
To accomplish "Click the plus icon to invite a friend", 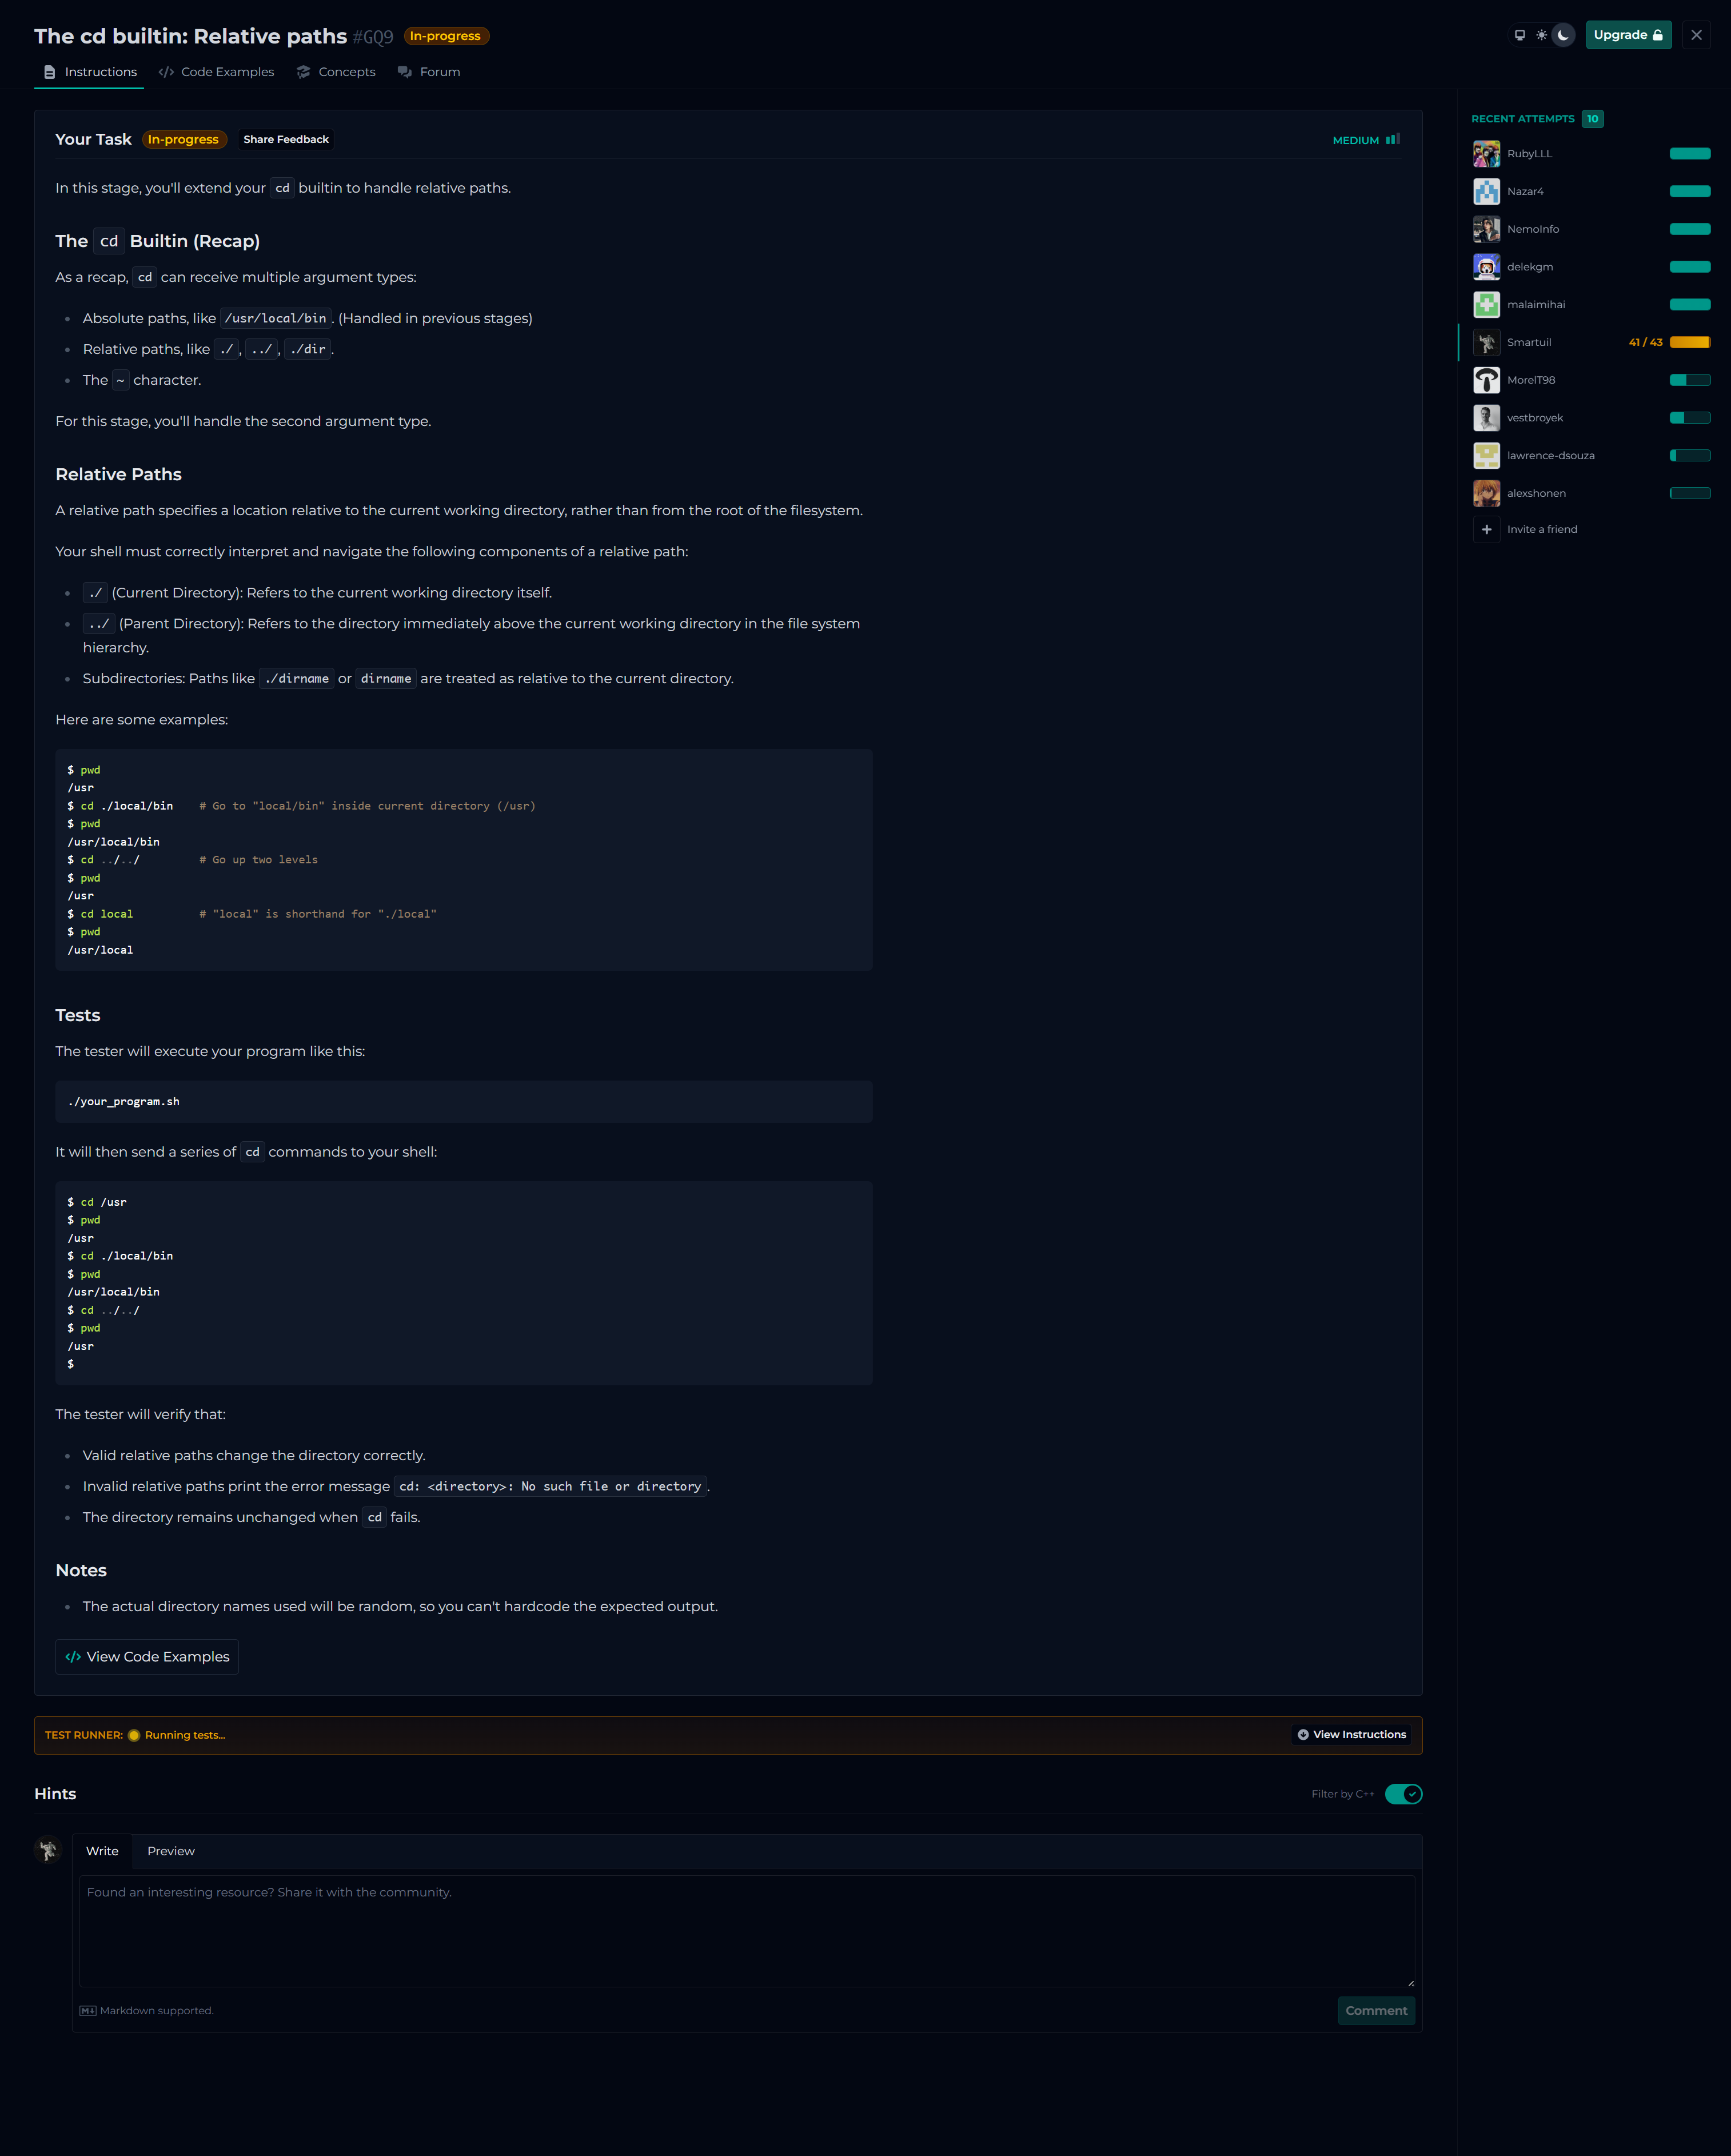I will click(1486, 529).
